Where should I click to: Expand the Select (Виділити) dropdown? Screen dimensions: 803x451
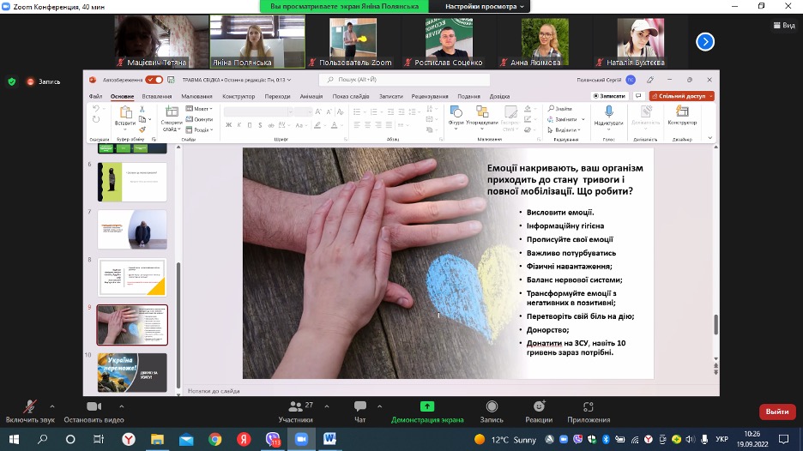(x=564, y=130)
